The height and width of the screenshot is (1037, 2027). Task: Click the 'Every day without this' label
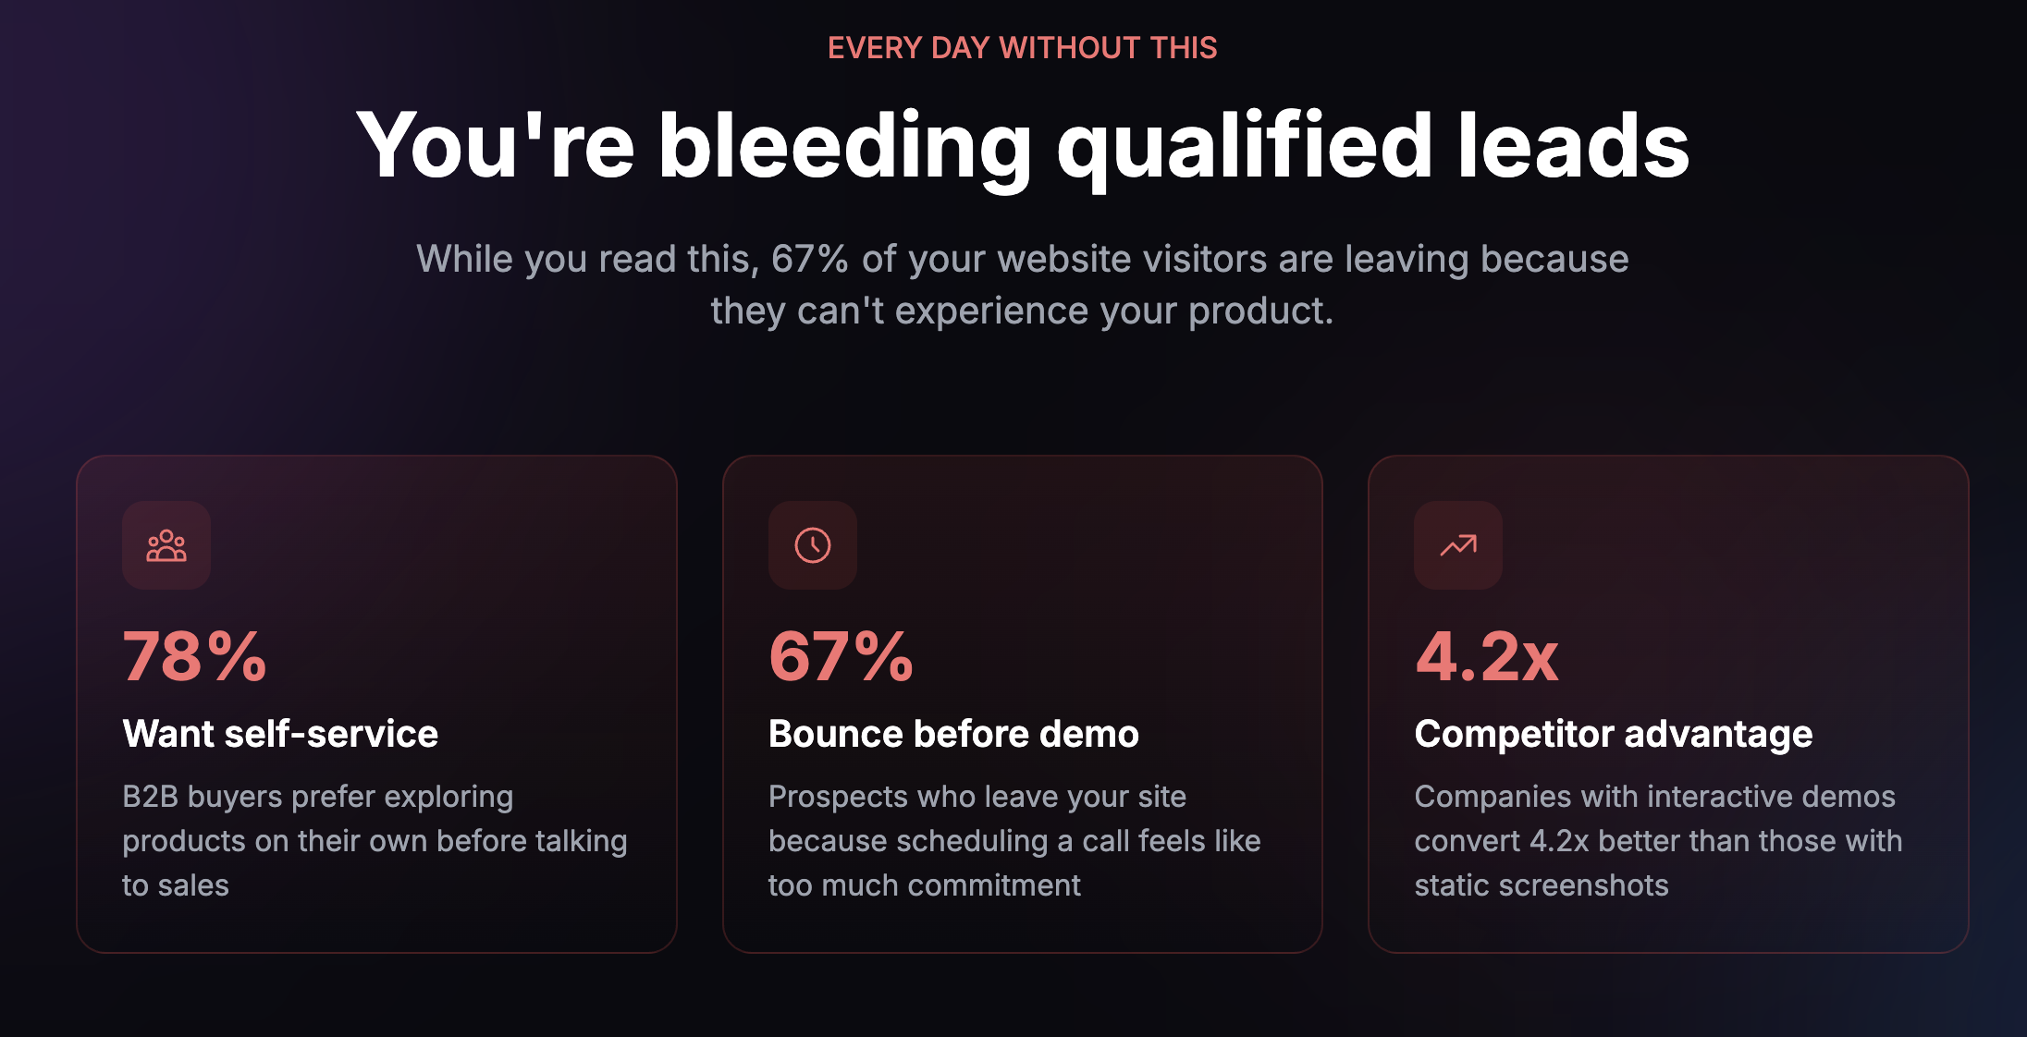1022,48
